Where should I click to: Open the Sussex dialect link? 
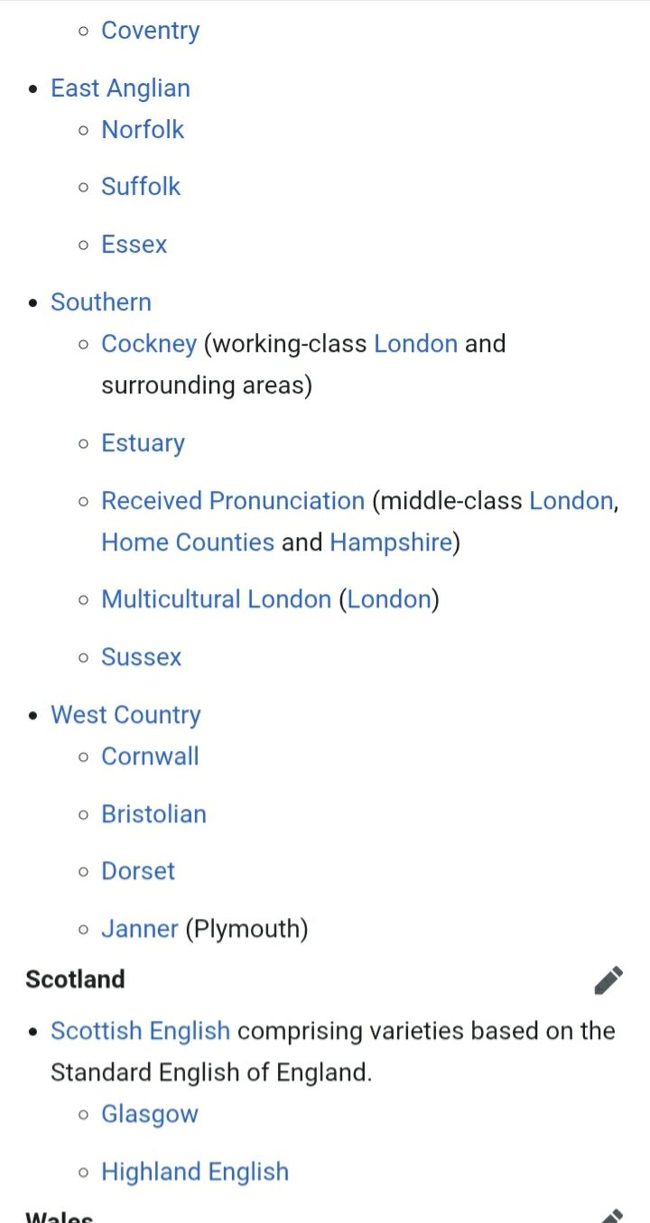pyautogui.click(x=142, y=657)
